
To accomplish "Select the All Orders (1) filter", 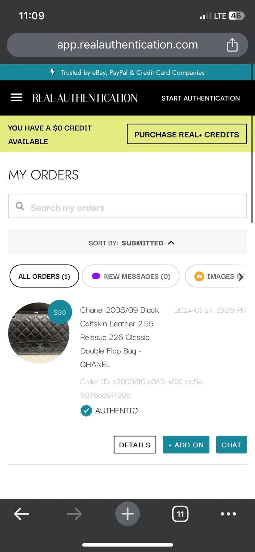I will coord(44,276).
